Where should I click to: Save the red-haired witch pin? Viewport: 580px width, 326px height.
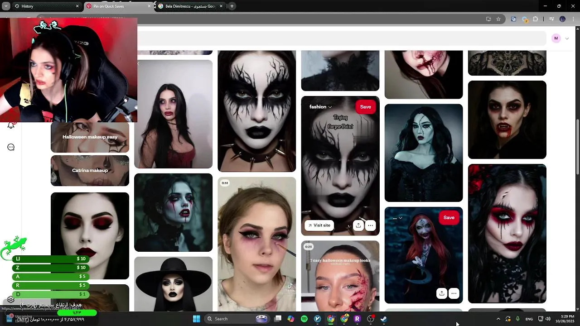(x=449, y=218)
